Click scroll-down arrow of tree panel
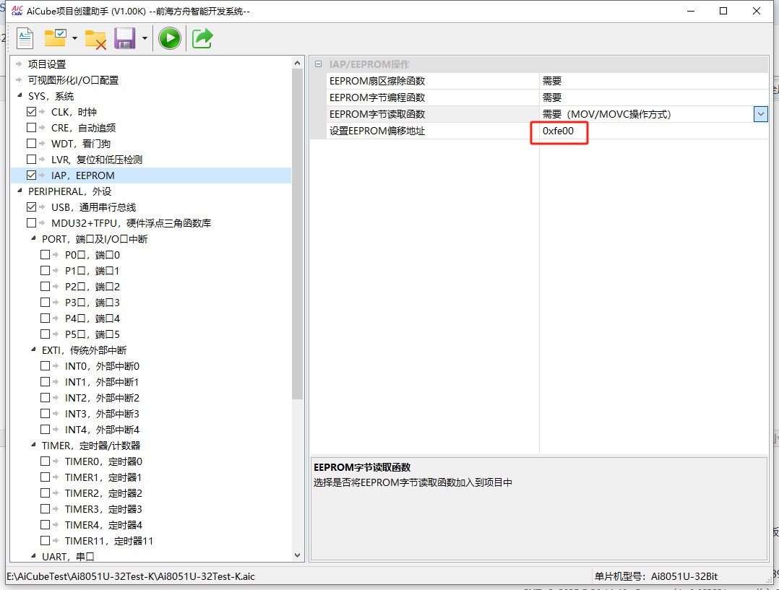This screenshot has height=590, width=779. click(x=297, y=555)
